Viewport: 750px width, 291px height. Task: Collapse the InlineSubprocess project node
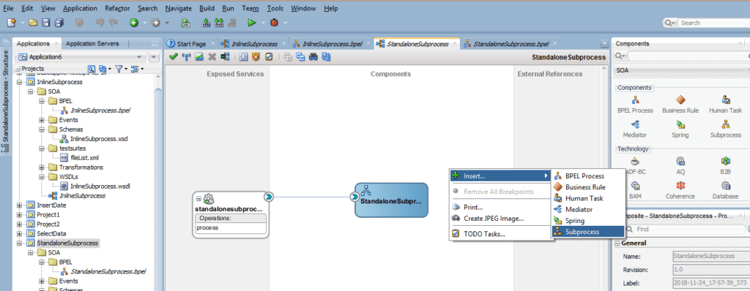[20, 82]
